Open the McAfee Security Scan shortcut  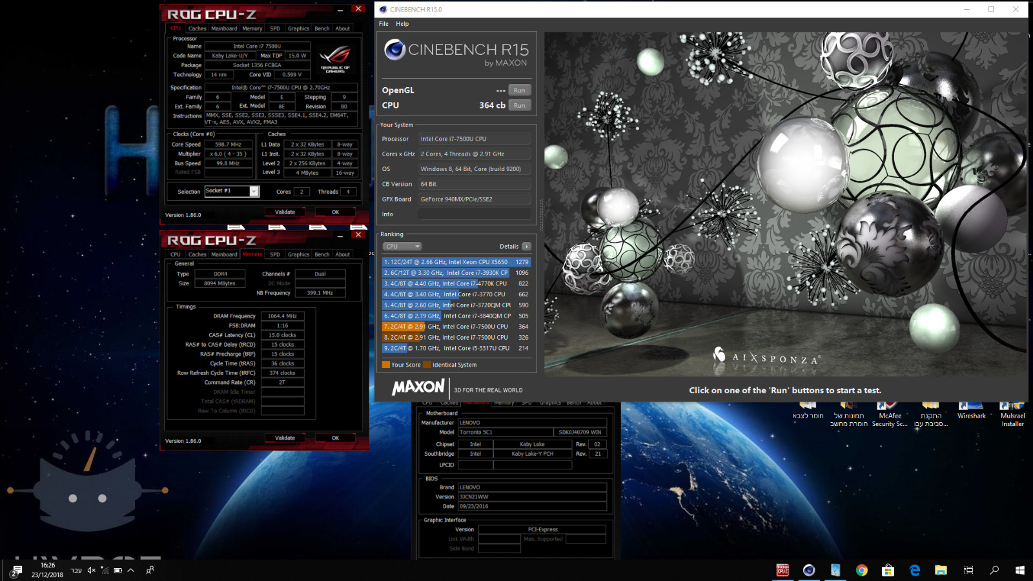point(890,414)
